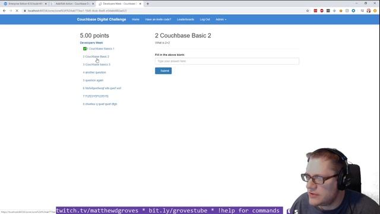
Task: Open the eighth question link
Action: [100, 104]
